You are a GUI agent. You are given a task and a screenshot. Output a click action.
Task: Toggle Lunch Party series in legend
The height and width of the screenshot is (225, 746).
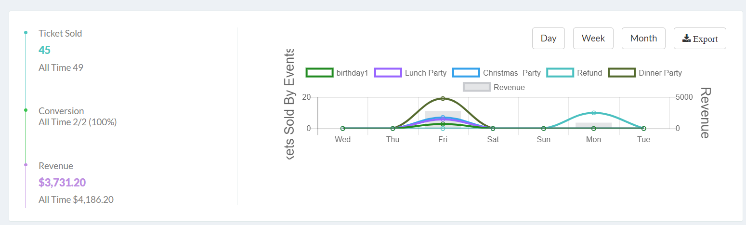[411, 73]
